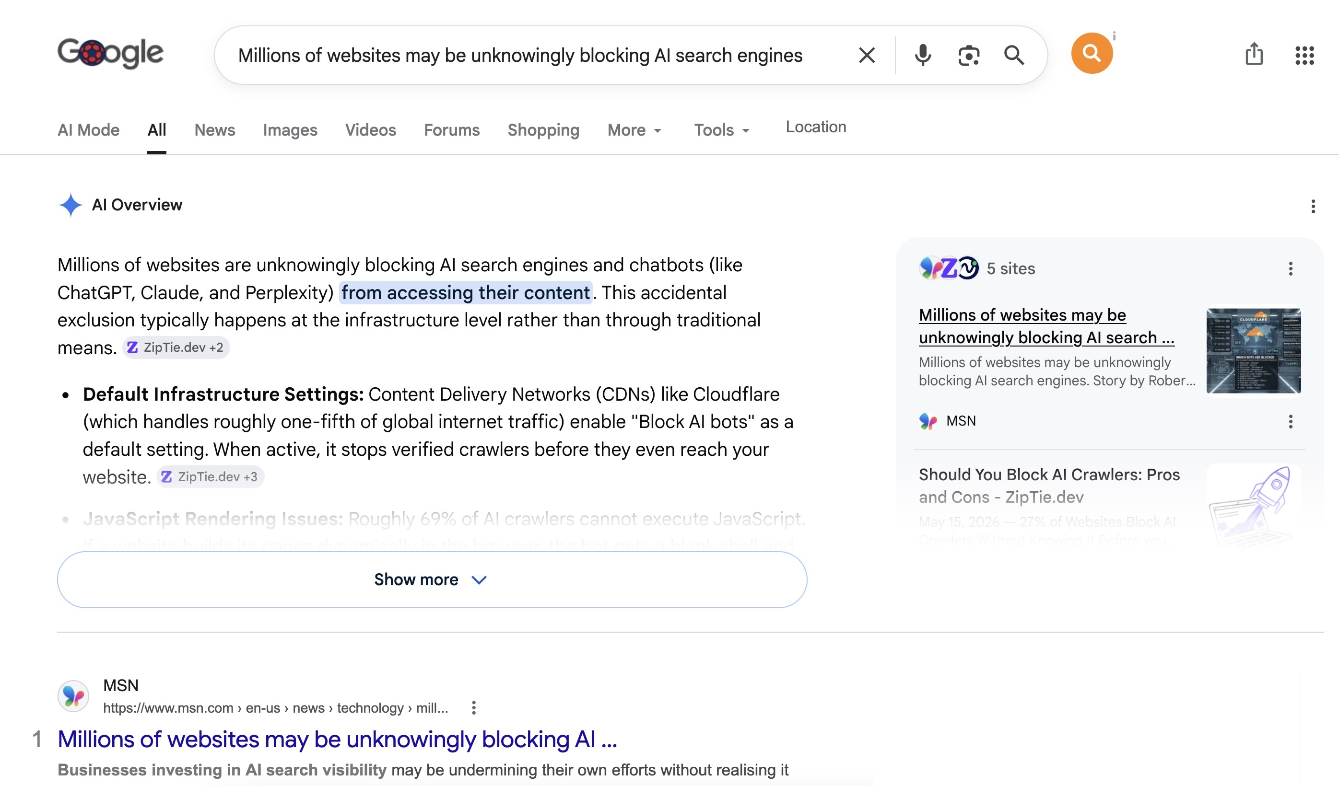Screen dimensions: 1339x786
Task: Click the ZipTie.dev +3 citation chip
Action: [x=211, y=477]
